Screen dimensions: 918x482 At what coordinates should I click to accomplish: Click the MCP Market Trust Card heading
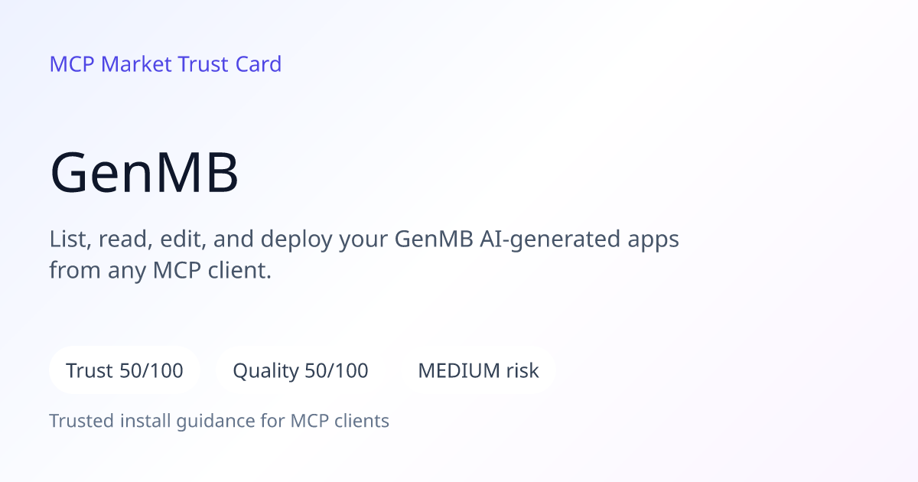(165, 64)
